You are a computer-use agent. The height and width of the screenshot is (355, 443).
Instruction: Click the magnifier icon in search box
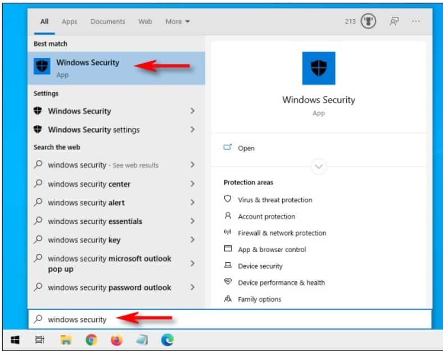point(38,319)
